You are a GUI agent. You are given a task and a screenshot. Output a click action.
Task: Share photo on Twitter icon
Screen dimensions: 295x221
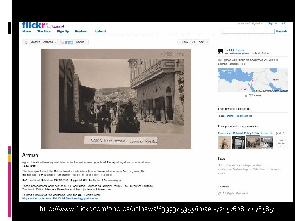click(71, 43)
